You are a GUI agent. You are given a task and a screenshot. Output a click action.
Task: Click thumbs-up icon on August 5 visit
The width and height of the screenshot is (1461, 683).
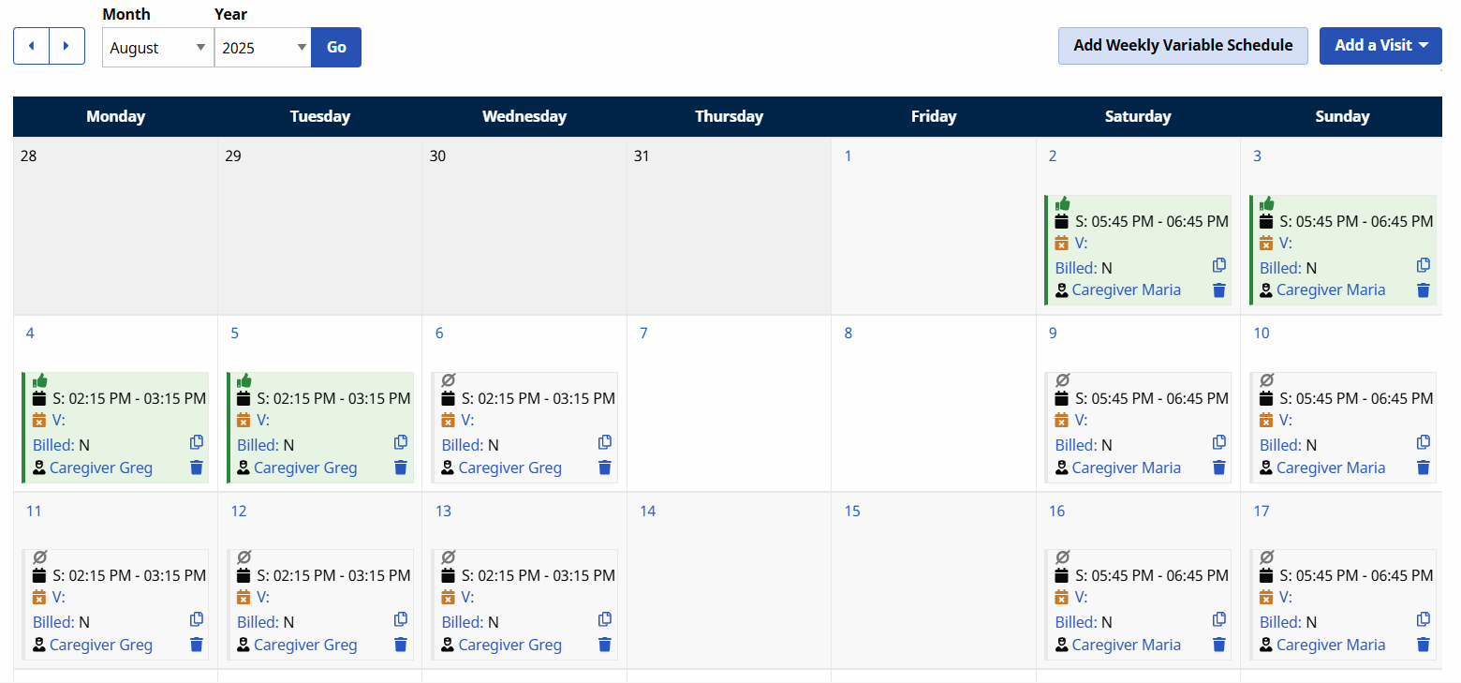[x=244, y=380]
